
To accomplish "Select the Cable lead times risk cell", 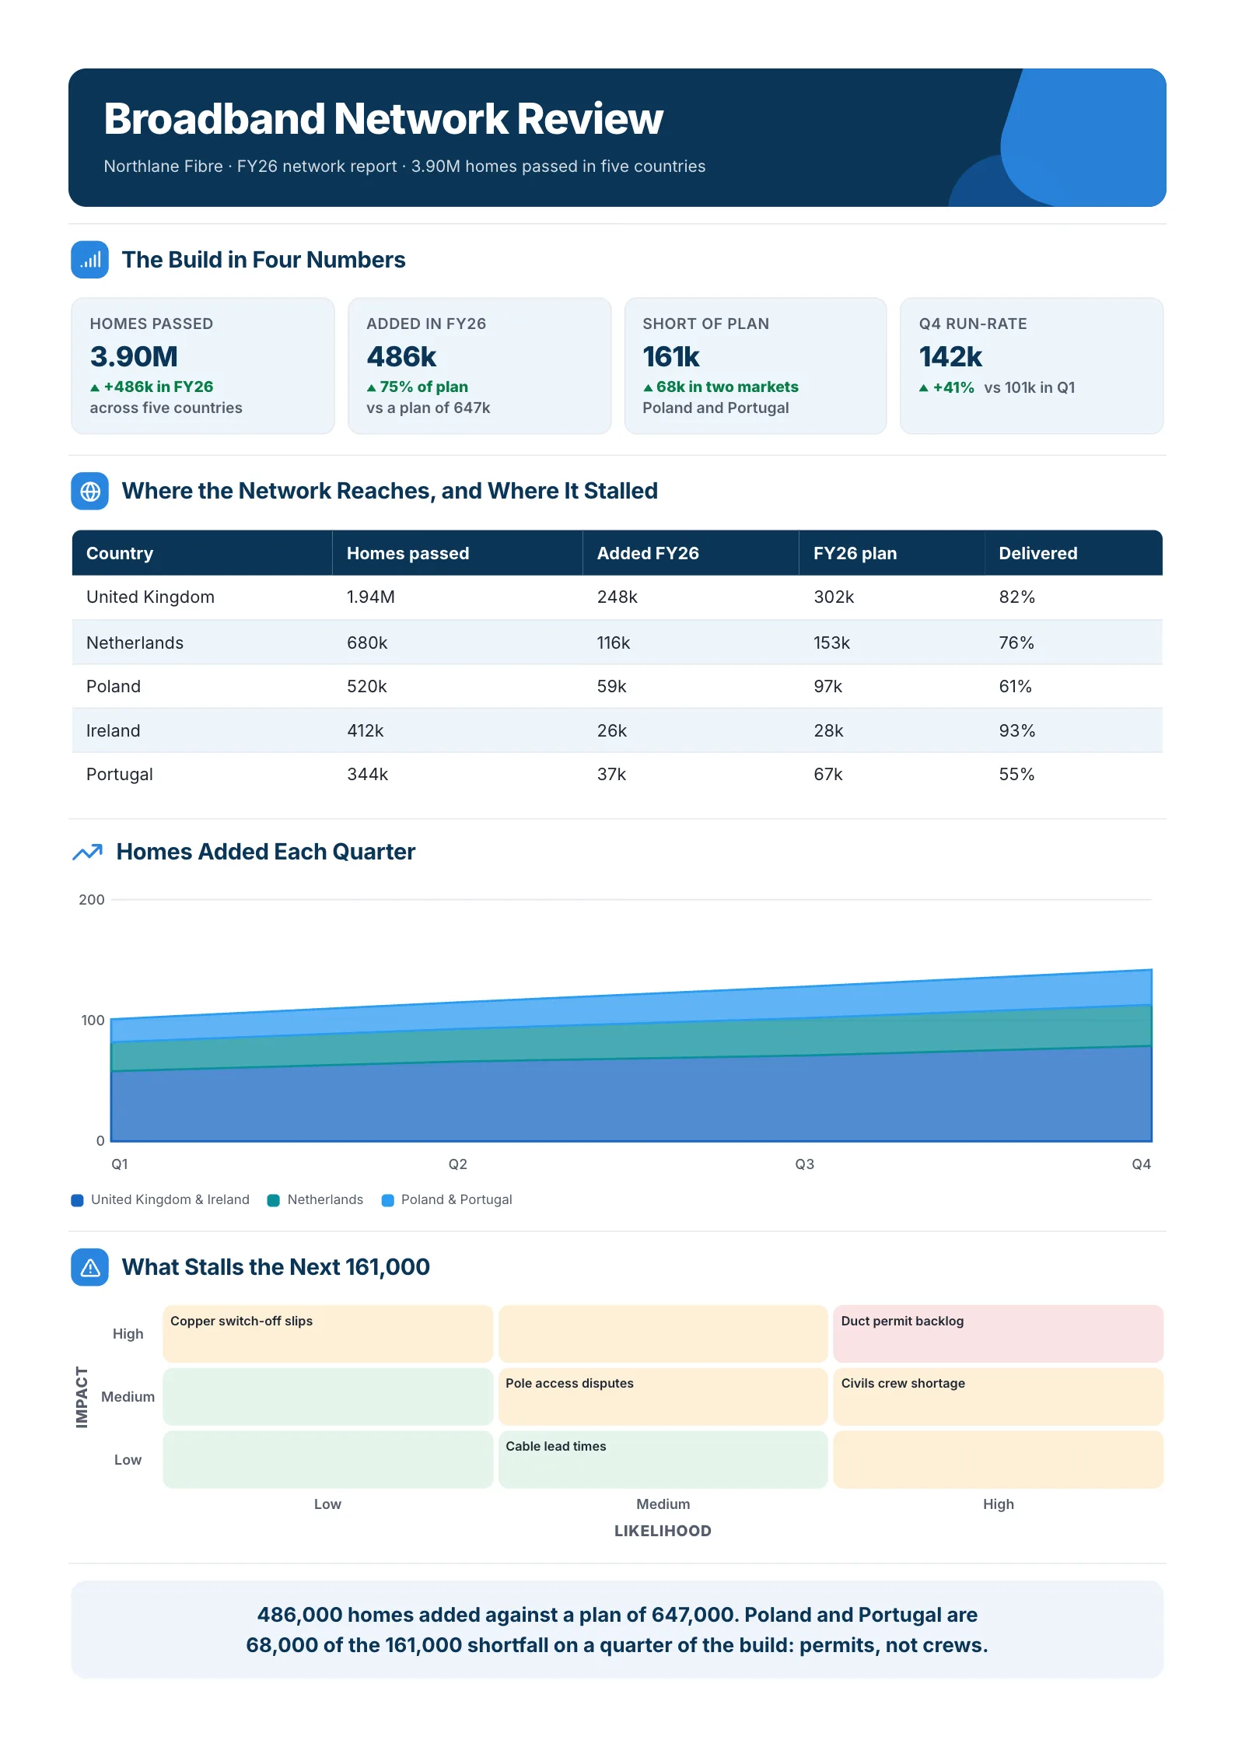I will (663, 1460).
